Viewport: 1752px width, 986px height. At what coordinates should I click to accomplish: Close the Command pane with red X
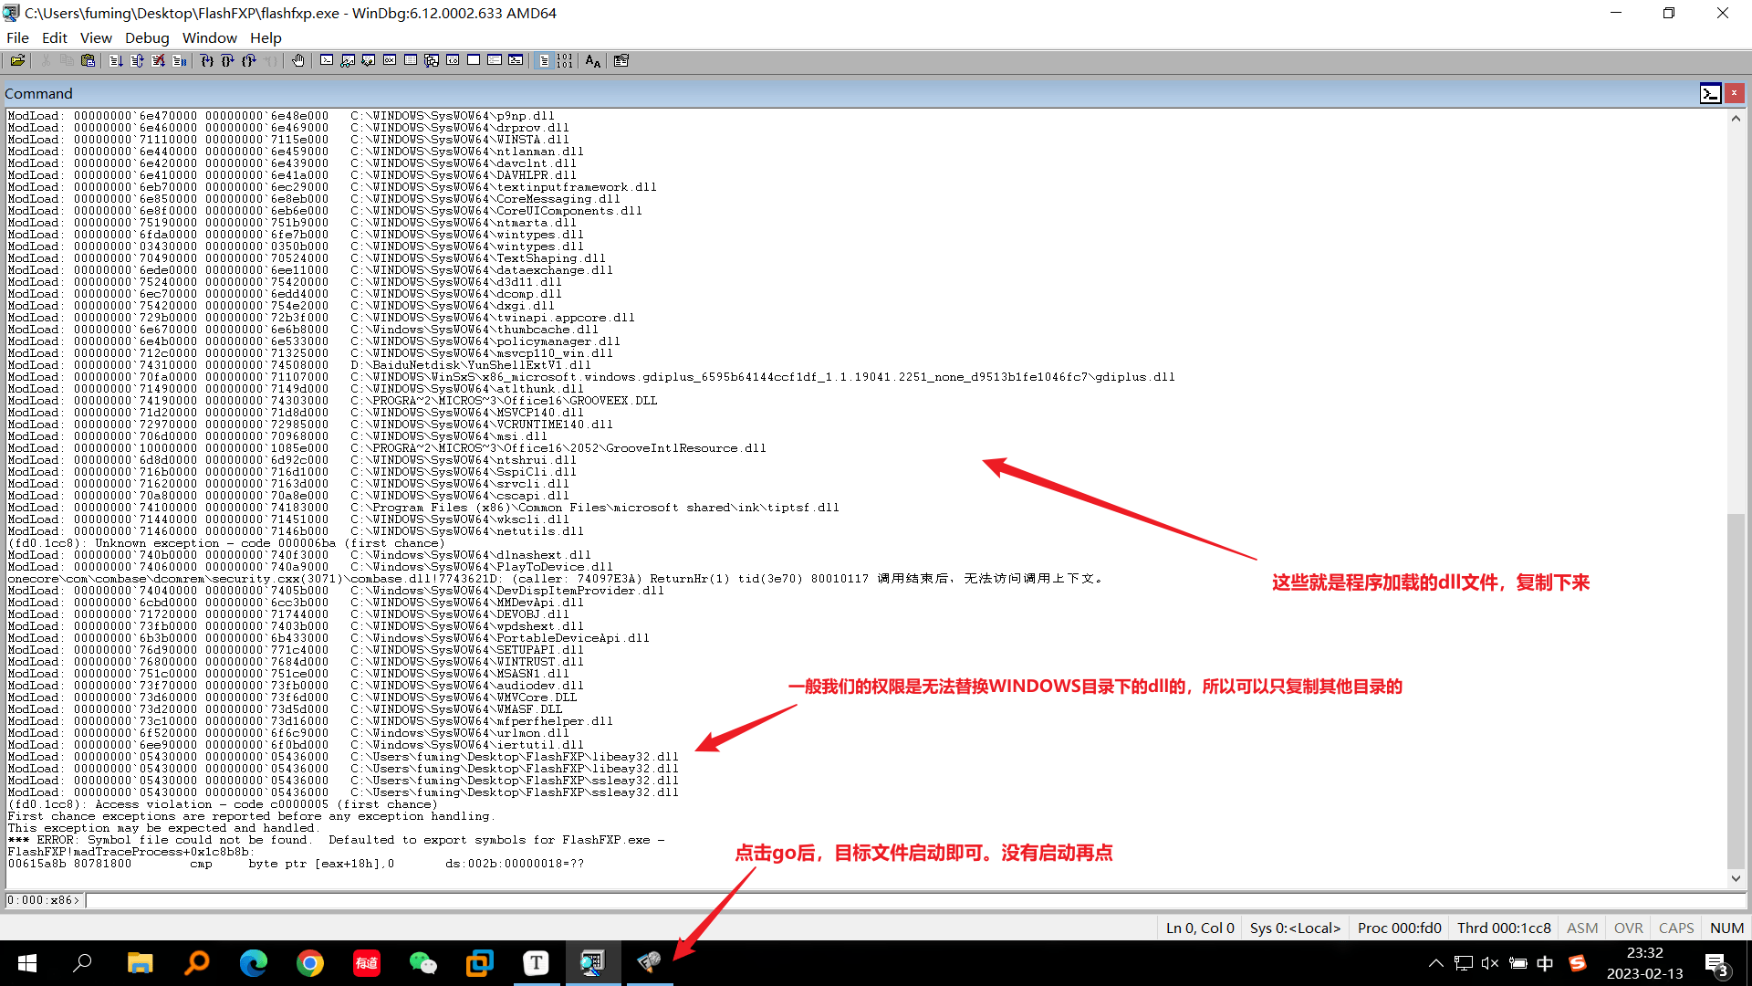1734,93
